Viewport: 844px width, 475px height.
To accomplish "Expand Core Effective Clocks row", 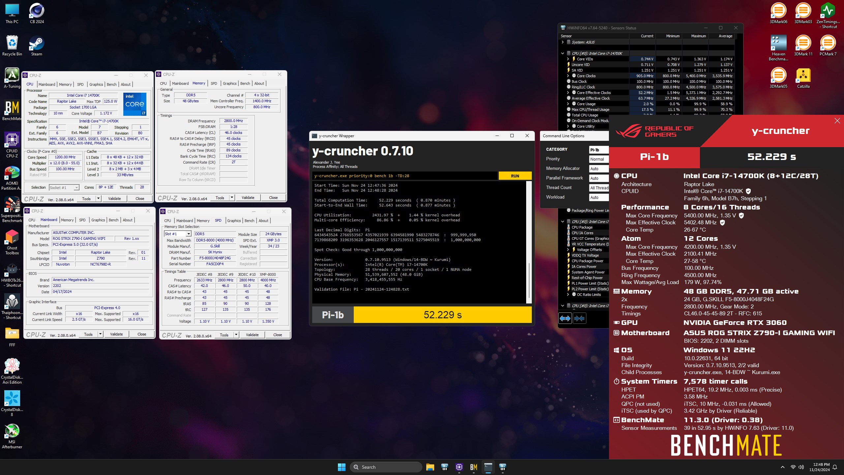I will coord(568,93).
